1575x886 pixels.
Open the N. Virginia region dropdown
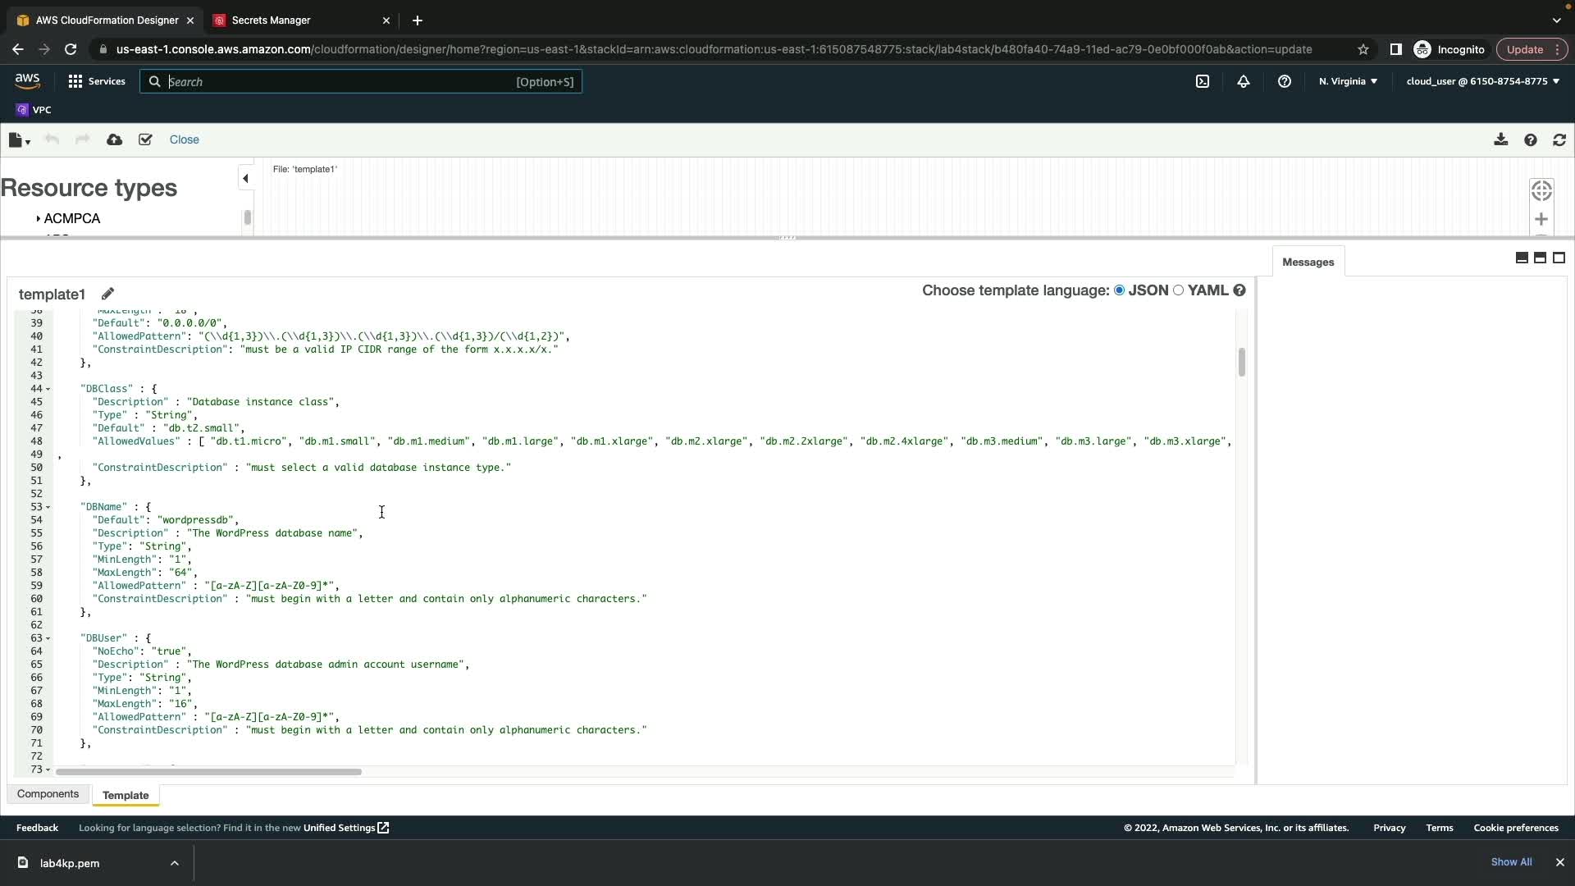(1348, 81)
